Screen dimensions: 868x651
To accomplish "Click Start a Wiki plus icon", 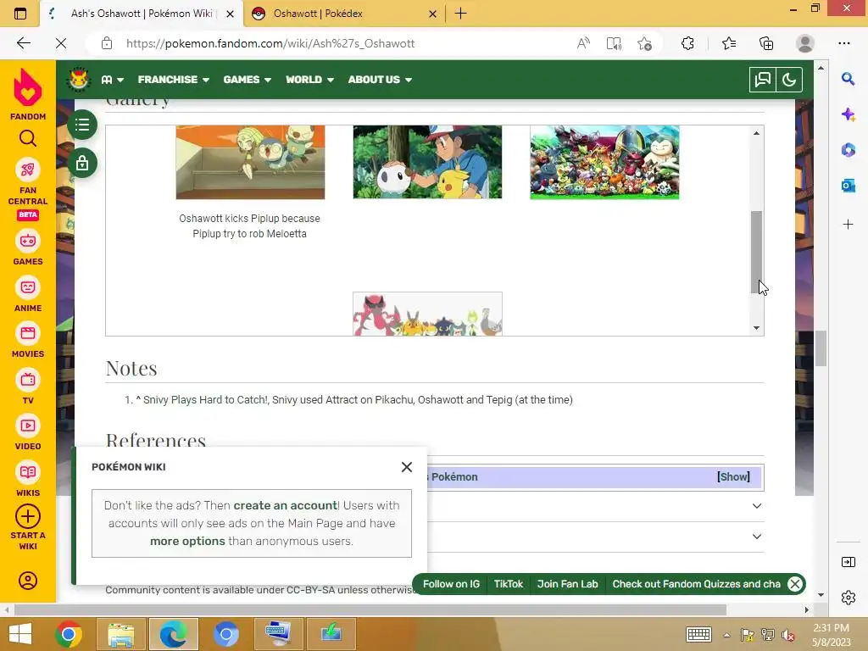I will [x=28, y=516].
